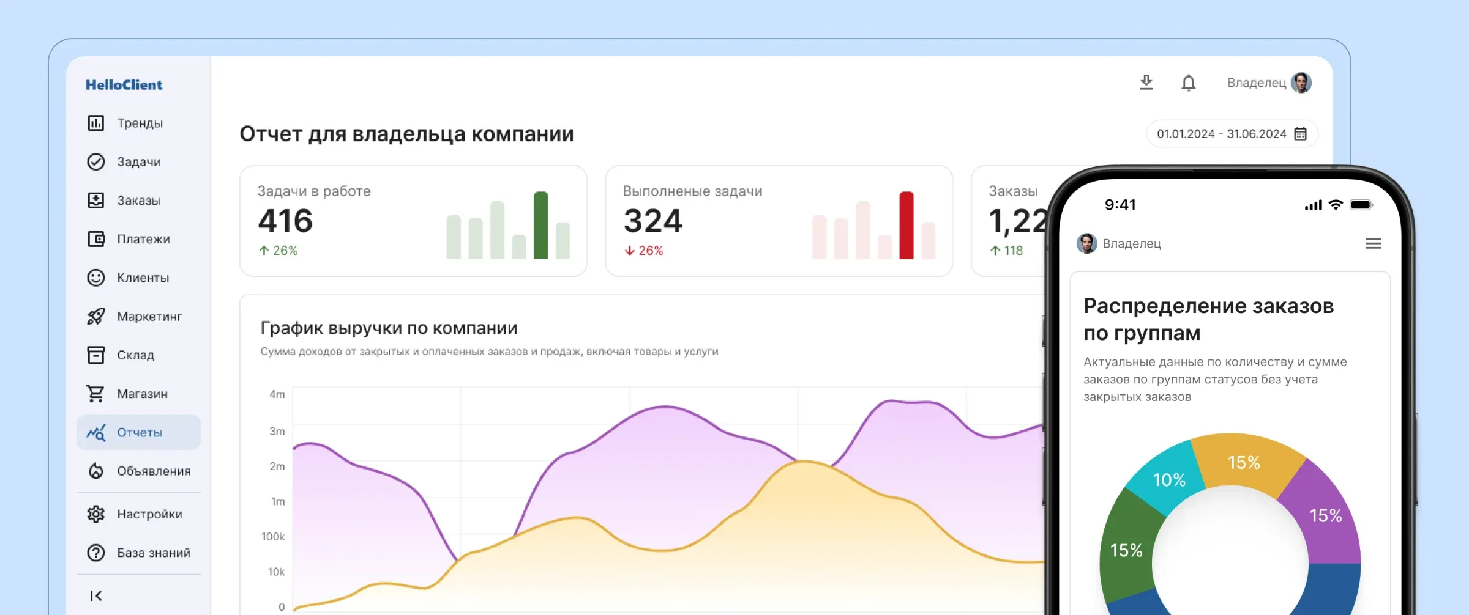The width and height of the screenshot is (1469, 615).
Task: Switch to the Отчеты section
Action: 139,432
